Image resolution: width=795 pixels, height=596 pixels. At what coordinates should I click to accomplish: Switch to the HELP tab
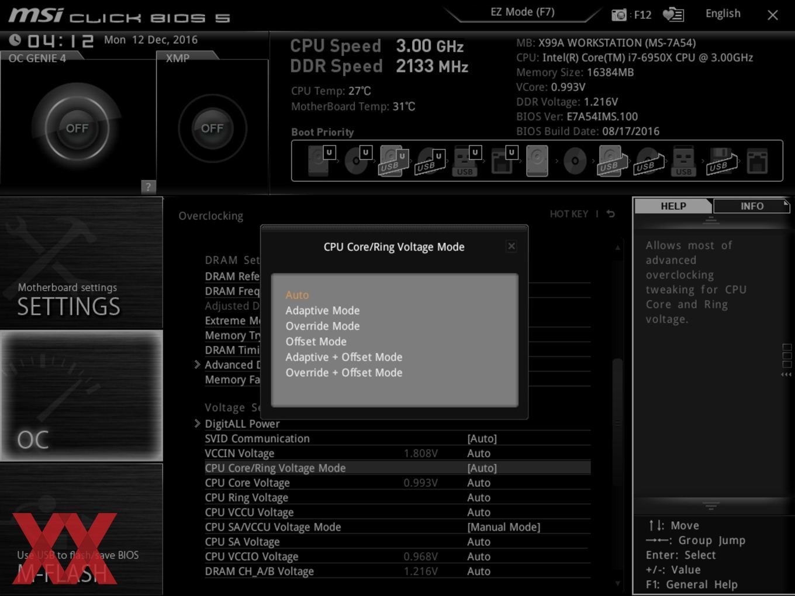click(673, 206)
